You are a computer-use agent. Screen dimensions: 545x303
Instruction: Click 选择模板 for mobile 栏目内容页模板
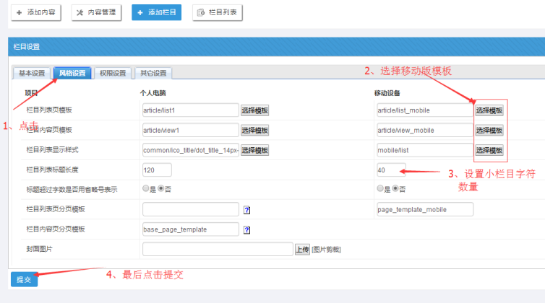click(x=489, y=131)
